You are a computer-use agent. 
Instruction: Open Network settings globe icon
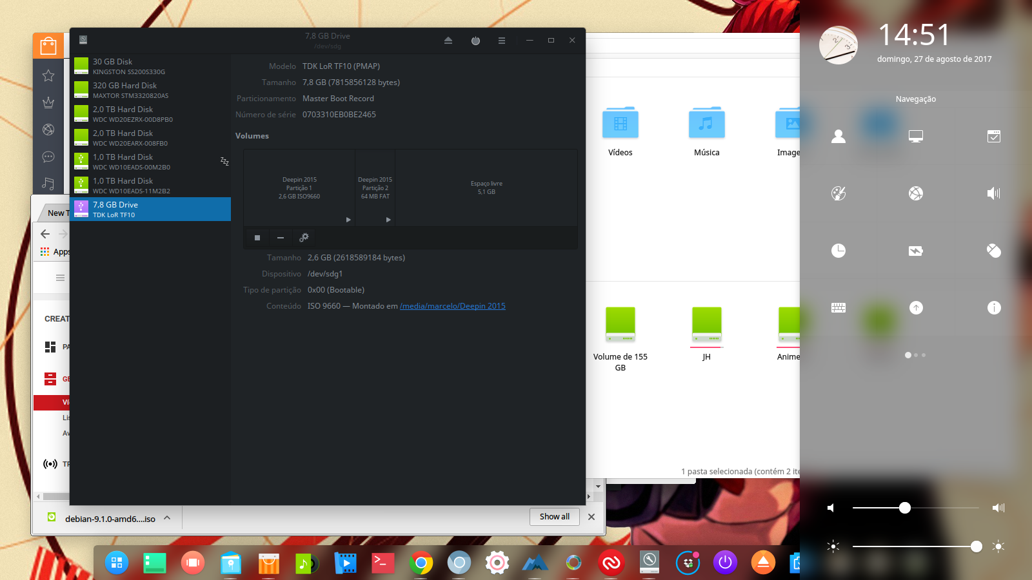point(916,193)
